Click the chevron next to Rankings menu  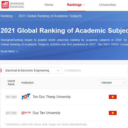click(x=84, y=5)
